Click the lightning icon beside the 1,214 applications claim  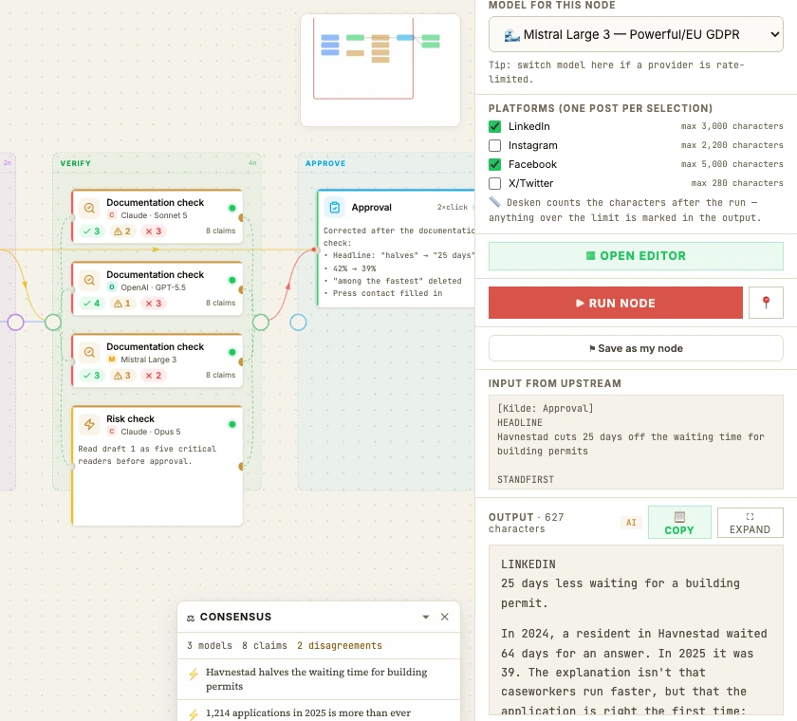[x=194, y=714]
